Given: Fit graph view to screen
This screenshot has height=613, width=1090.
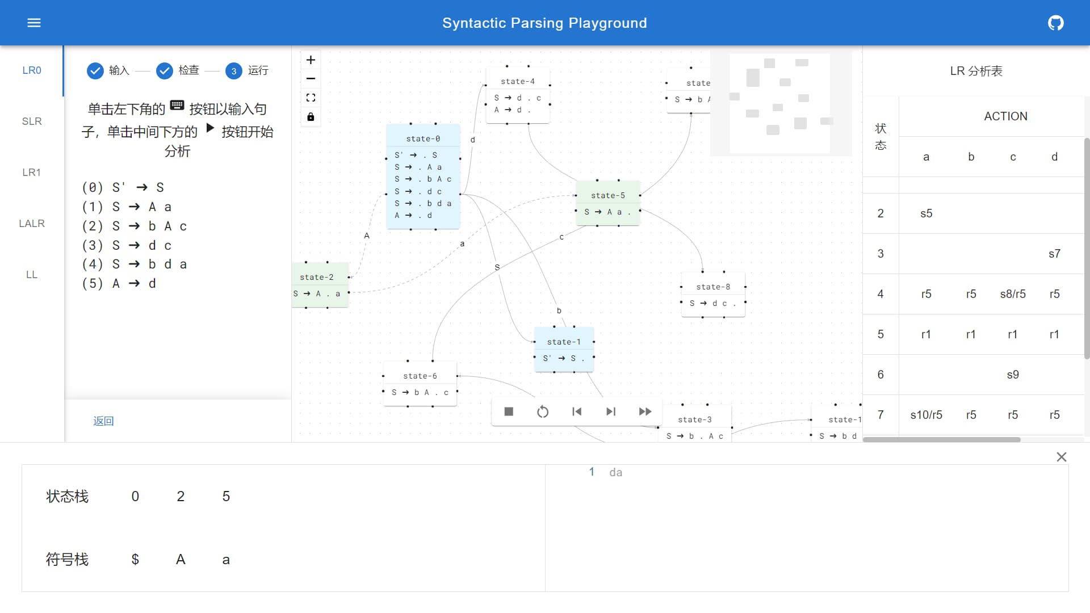Looking at the screenshot, I should 311,98.
